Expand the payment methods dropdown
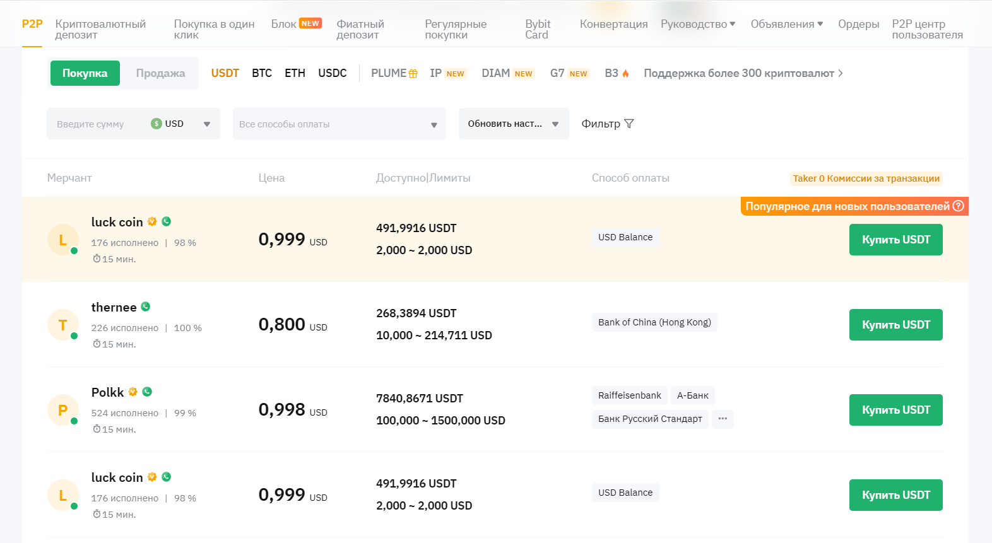The image size is (992, 543). click(x=434, y=124)
